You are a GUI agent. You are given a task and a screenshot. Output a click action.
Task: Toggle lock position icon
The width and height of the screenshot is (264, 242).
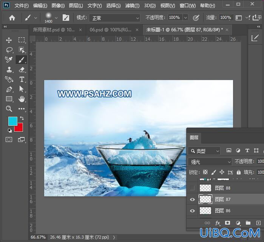[x=222, y=172]
